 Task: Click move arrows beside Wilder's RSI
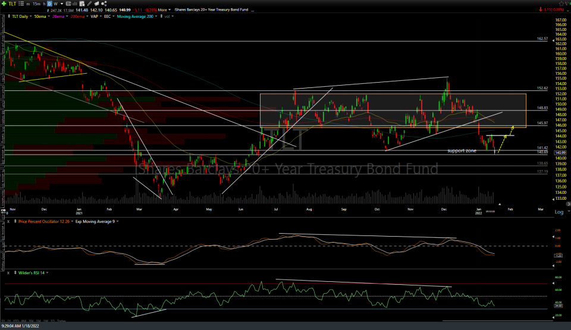pos(15,273)
